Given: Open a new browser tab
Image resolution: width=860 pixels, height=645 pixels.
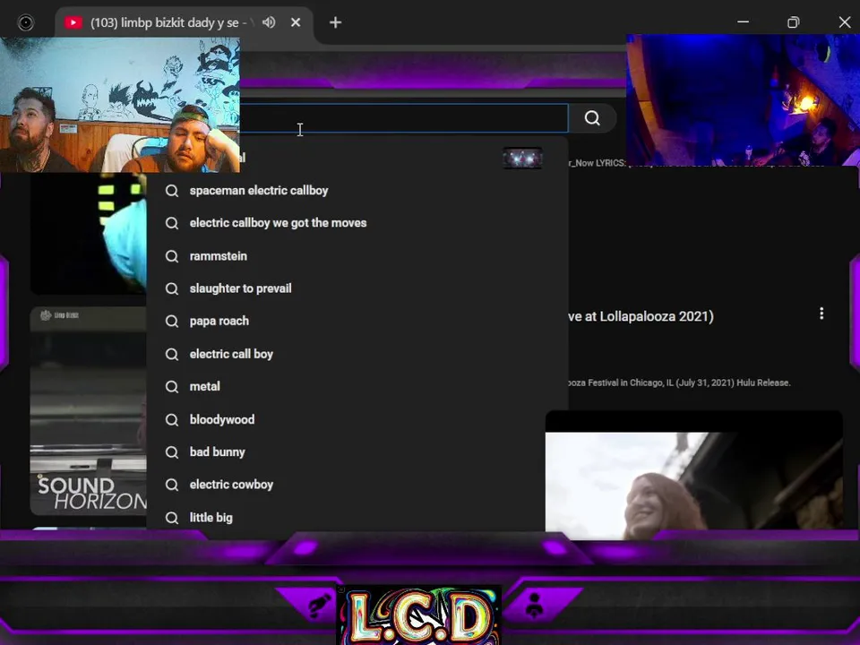Looking at the screenshot, I should click(335, 22).
